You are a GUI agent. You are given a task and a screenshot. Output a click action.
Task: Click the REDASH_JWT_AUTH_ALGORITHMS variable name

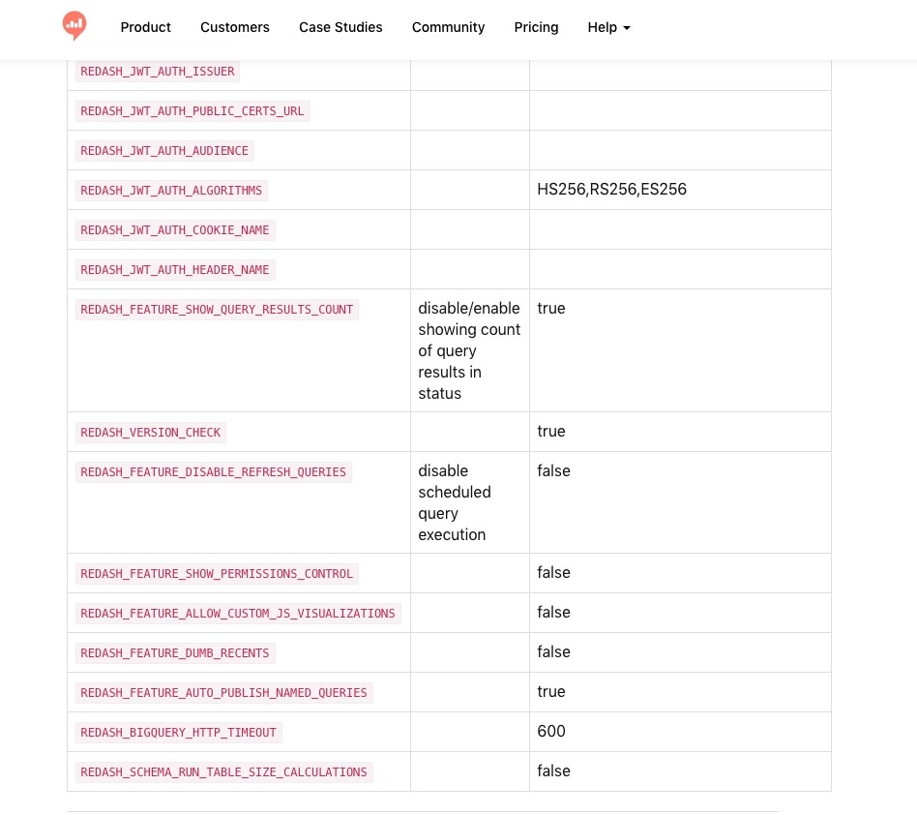pyautogui.click(x=171, y=191)
